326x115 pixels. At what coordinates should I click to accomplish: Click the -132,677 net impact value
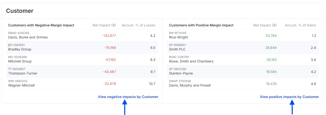[x=109, y=36]
